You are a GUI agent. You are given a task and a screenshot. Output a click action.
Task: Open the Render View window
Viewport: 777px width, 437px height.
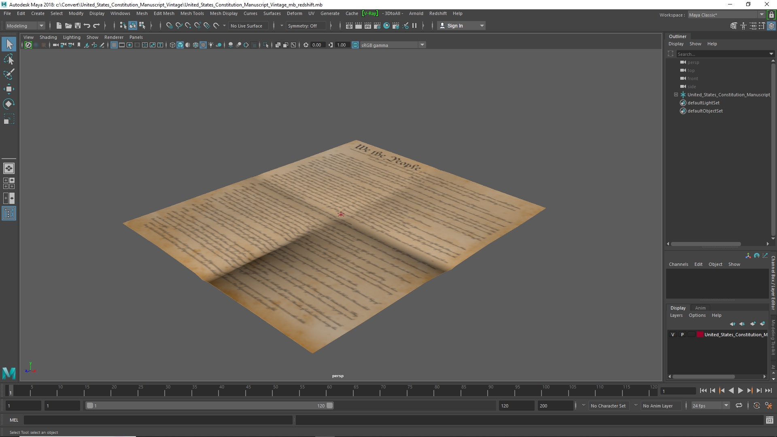coord(349,25)
